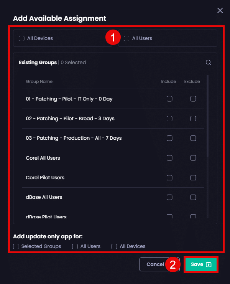
Task: Click the group list vertical scrollbar
Action: (x=208, y=115)
